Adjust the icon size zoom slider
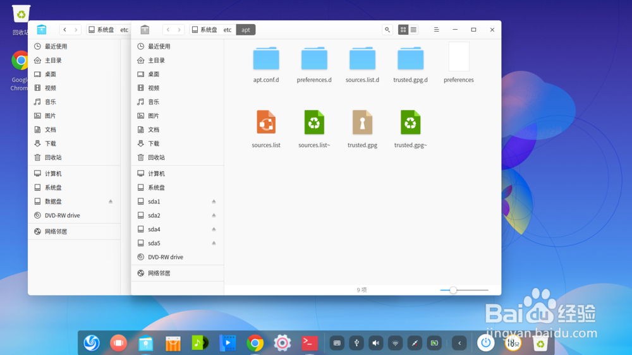Image resolution: width=632 pixels, height=355 pixels. 453,290
